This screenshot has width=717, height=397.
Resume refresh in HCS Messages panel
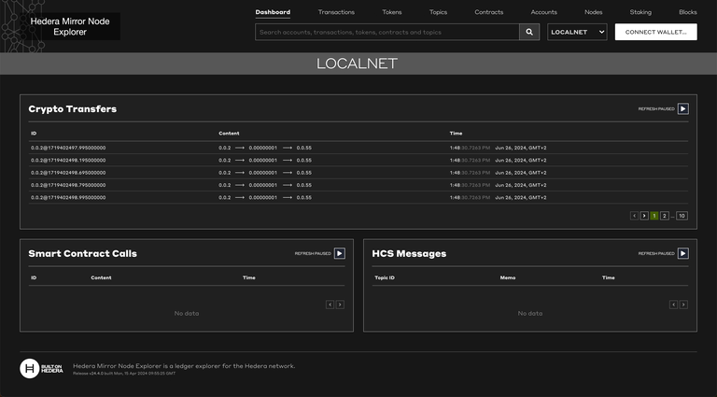click(682, 253)
